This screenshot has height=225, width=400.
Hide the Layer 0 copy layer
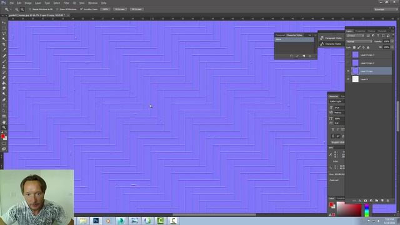(348, 71)
